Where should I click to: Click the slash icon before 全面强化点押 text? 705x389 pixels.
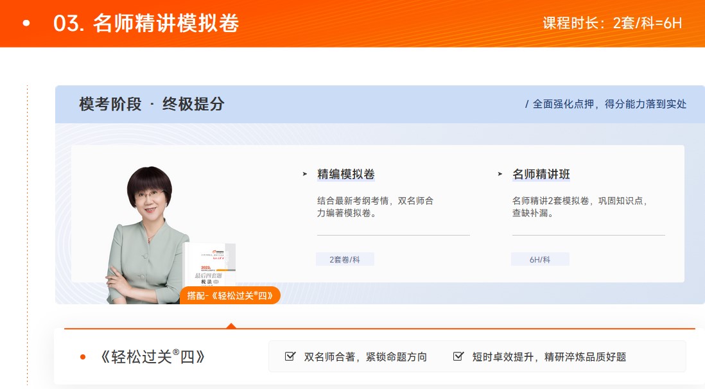click(527, 103)
